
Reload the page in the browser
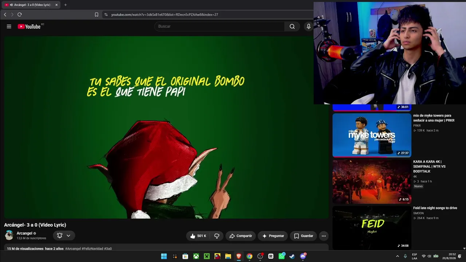[x=20, y=15]
